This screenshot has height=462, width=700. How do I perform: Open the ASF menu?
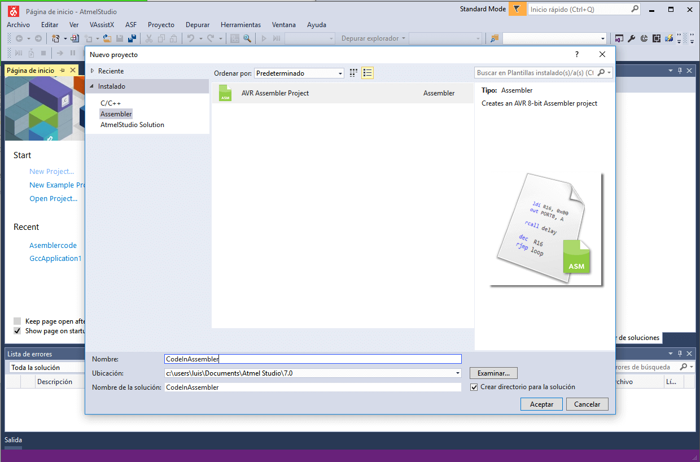(x=131, y=25)
